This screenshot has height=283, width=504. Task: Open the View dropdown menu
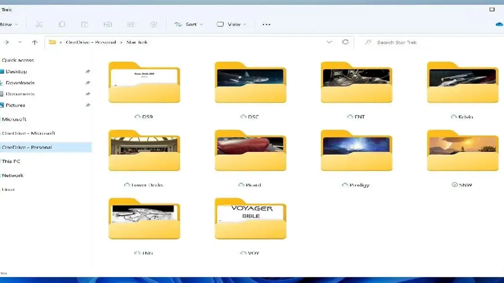point(231,24)
